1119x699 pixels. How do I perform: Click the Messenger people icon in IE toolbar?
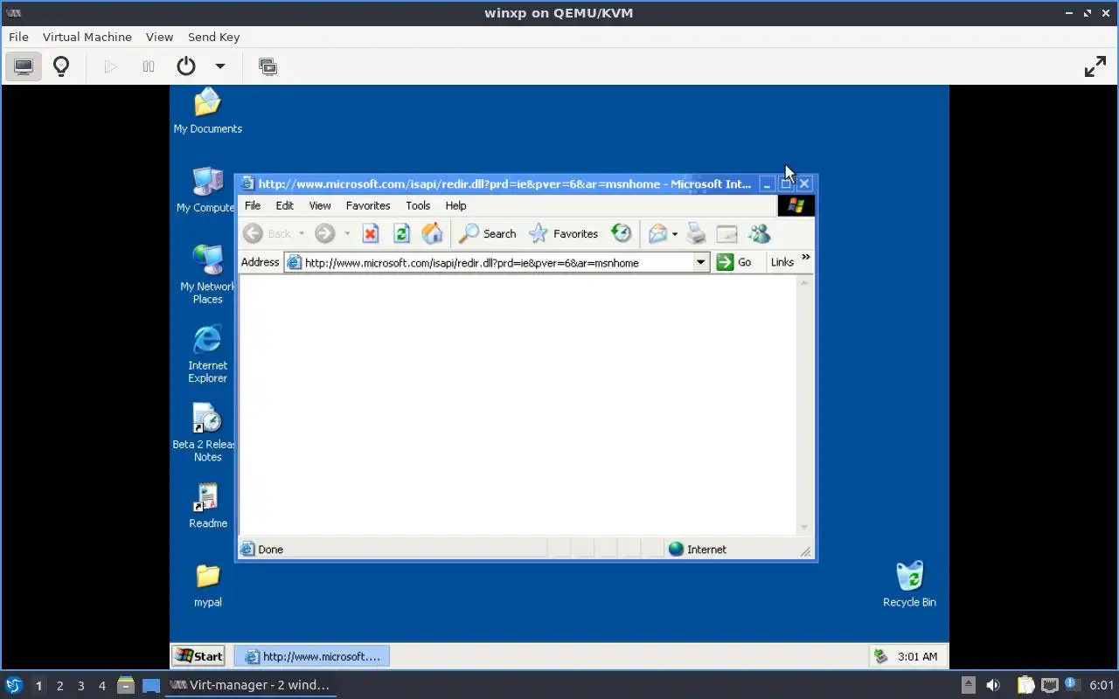click(759, 233)
